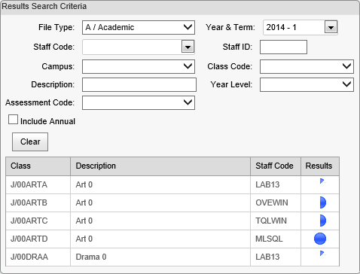
Task: Focus the Description text field
Action: point(139,84)
